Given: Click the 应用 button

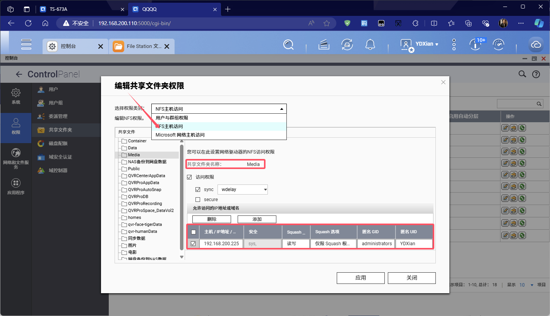Looking at the screenshot, I should pyautogui.click(x=361, y=278).
